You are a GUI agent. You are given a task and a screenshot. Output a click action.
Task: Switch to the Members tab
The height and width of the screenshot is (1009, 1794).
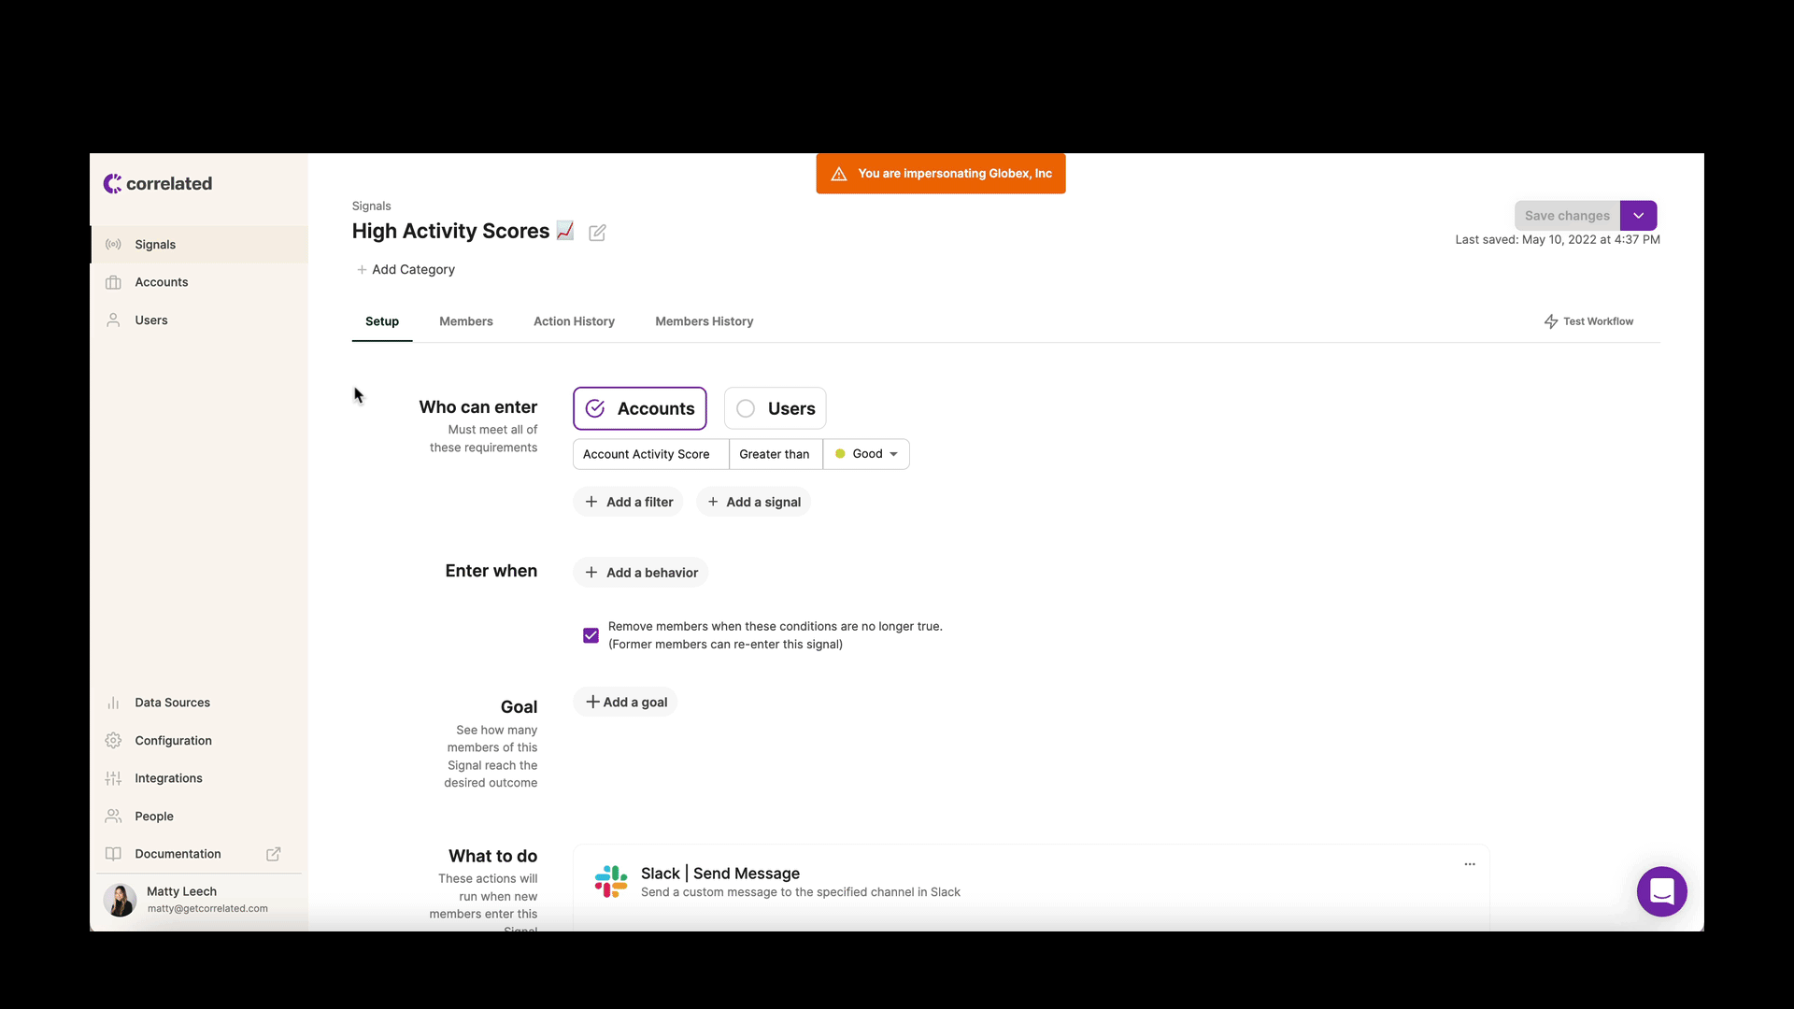(465, 320)
